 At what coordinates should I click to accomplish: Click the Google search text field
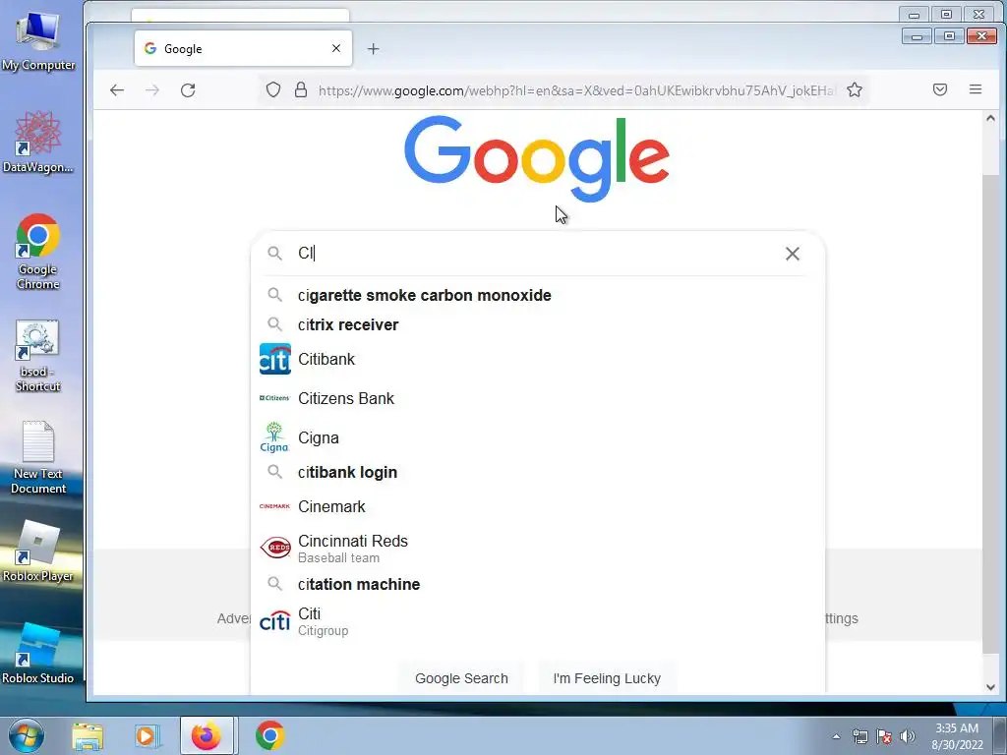coord(536,253)
